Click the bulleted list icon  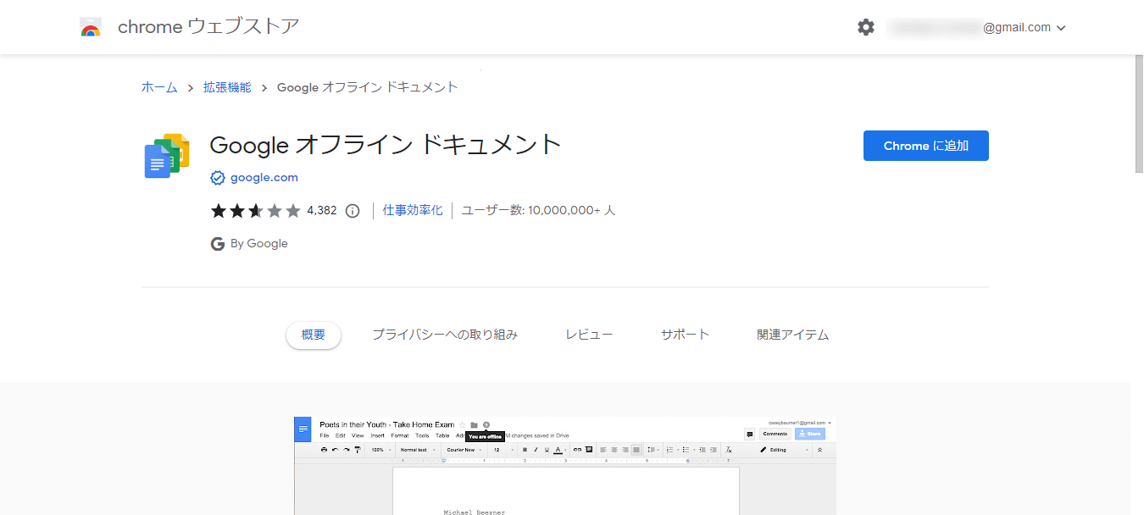(x=687, y=450)
